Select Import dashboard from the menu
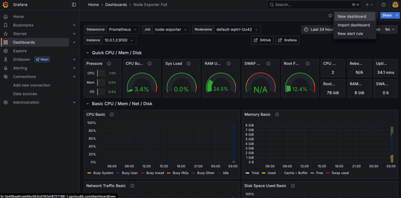This screenshot has width=401, height=198. (355, 25)
